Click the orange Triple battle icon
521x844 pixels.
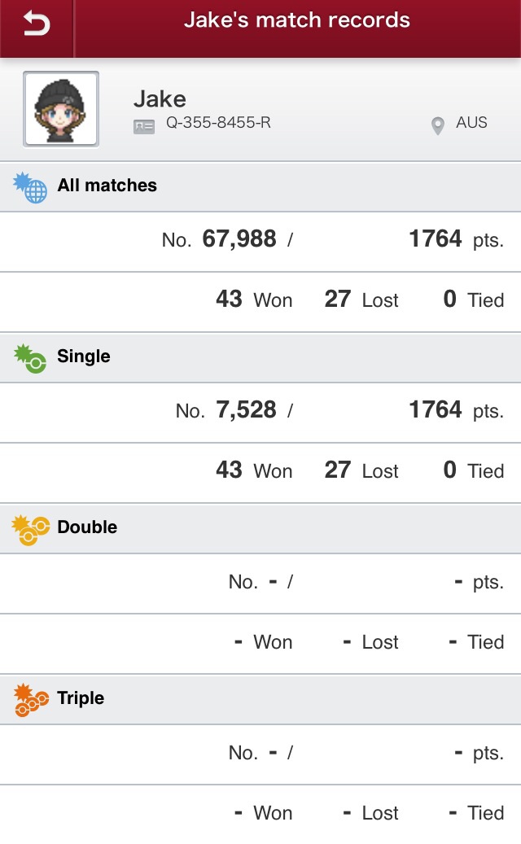30,700
